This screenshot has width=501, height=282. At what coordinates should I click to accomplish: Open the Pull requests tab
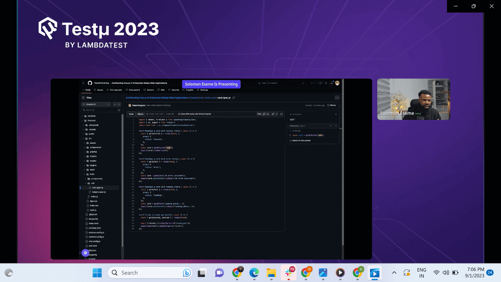coord(116,90)
